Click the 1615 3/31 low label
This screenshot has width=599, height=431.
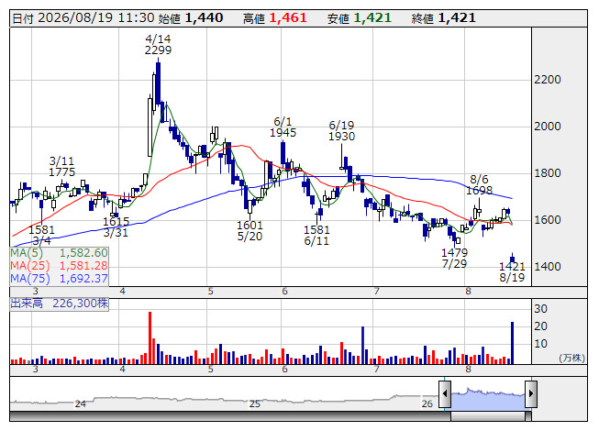point(116,227)
